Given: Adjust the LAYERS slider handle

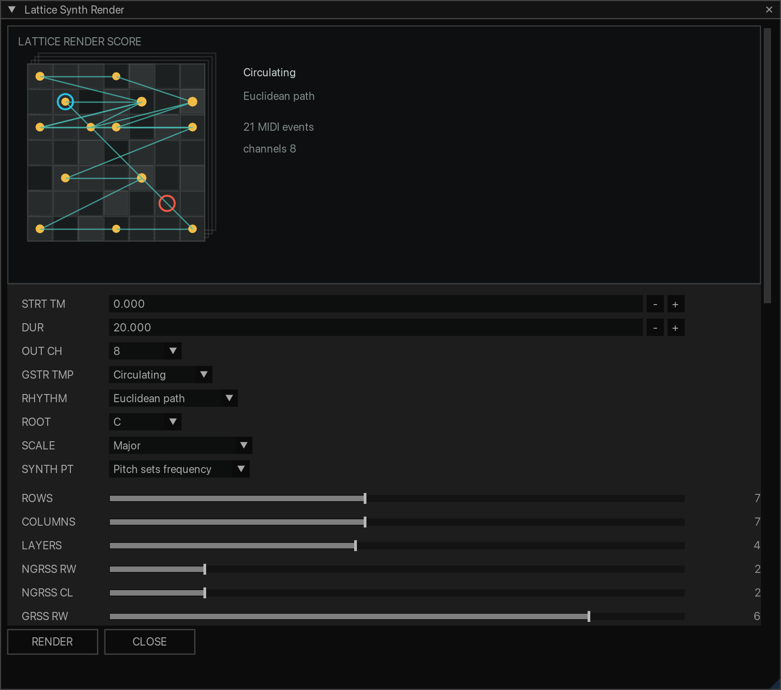Looking at the screenshot, I should (x=356, y=546).
